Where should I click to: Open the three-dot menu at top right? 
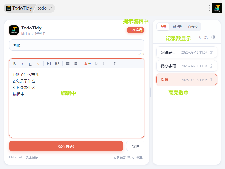210,8
